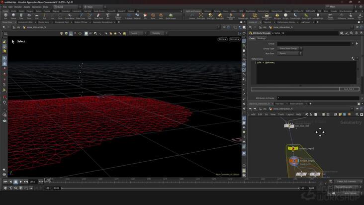Open the Group Type dropdown
Screen dimensions: 364x205
tap(289, 49)
